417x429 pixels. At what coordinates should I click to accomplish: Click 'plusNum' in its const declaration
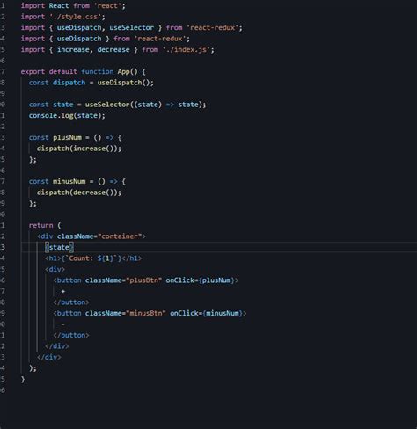point(67,137)
